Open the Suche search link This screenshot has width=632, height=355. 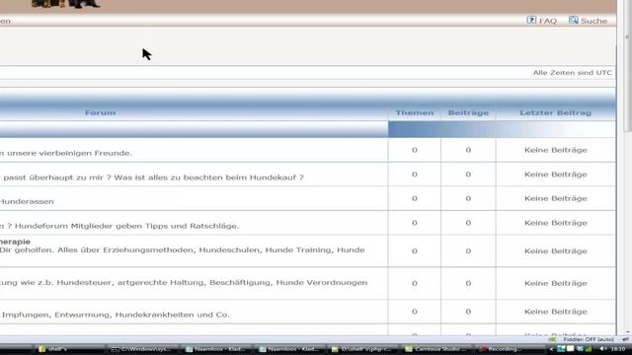pos(594,21)
